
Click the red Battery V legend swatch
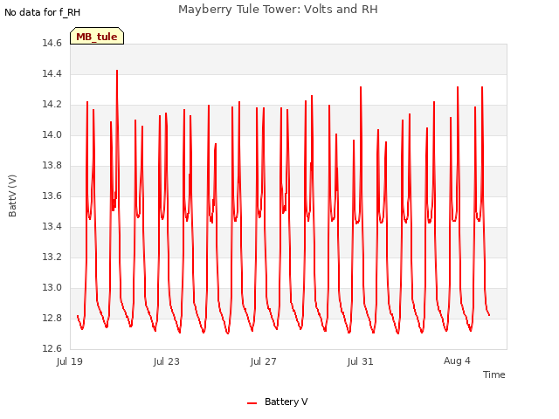pyautogui.click(x=252, y=403)
